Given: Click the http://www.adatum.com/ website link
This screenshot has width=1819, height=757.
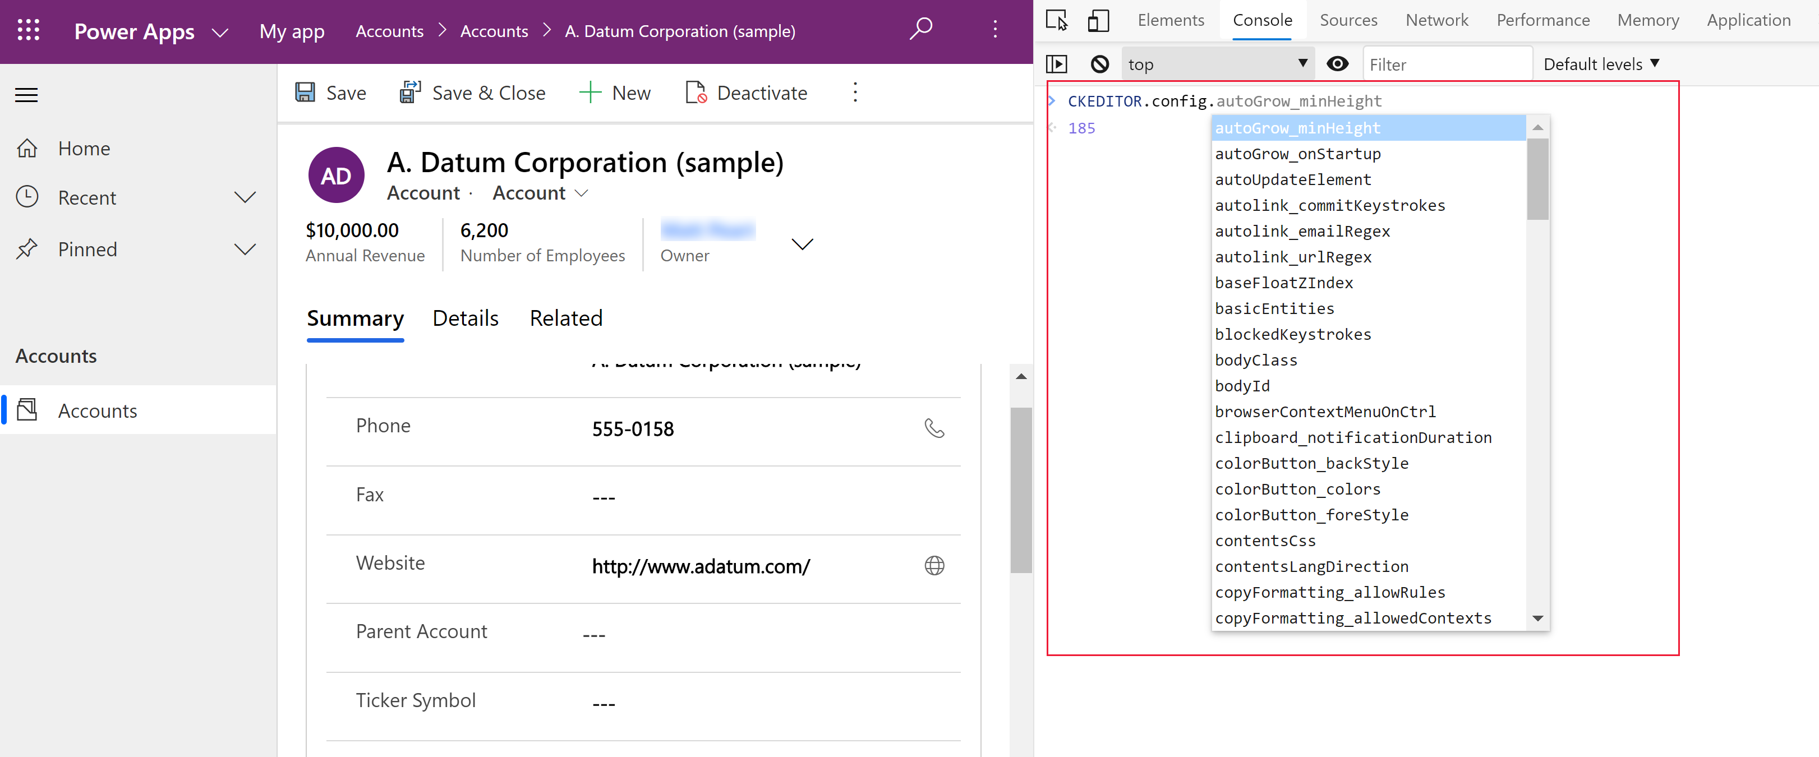Looking at the screenshot, I should pos(701,566).
